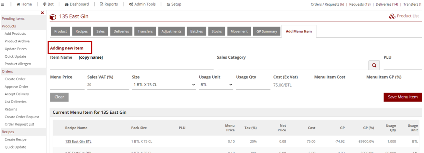Screen dimensions: 424x153
Task: Select the Batches tab
Action: click(196, 31)
